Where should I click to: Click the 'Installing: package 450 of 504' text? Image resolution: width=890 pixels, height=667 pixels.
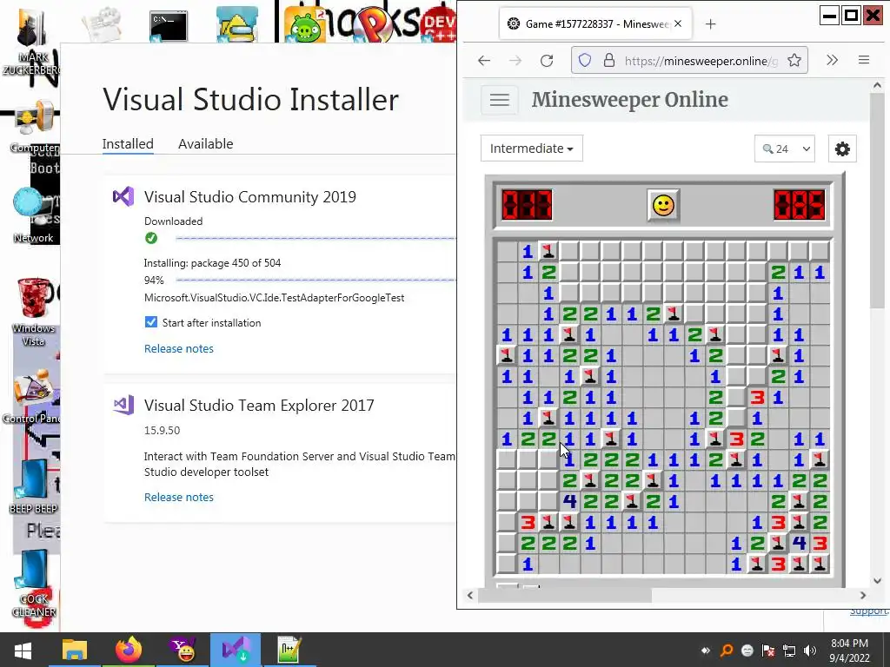(212, 263)
